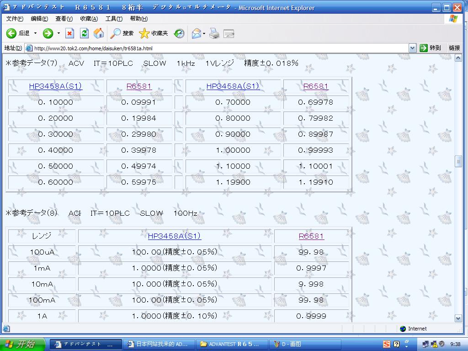Image resolution: width=468 pixels, height=351 pixels.
Task: Open the 开始 Start button
Action: [22, 344]
